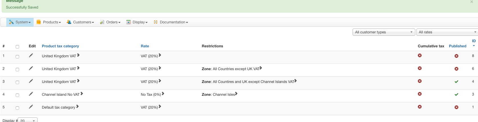Open the Display number dropdown
The image size is (478, 122).
click(27, 120)
